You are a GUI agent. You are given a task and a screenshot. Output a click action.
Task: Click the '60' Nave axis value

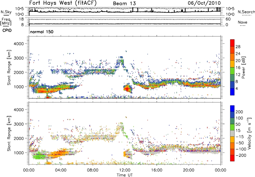pyautogui.click(x=228, y=19)
